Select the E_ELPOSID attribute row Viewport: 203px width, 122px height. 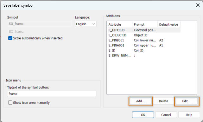pos(144,30)
